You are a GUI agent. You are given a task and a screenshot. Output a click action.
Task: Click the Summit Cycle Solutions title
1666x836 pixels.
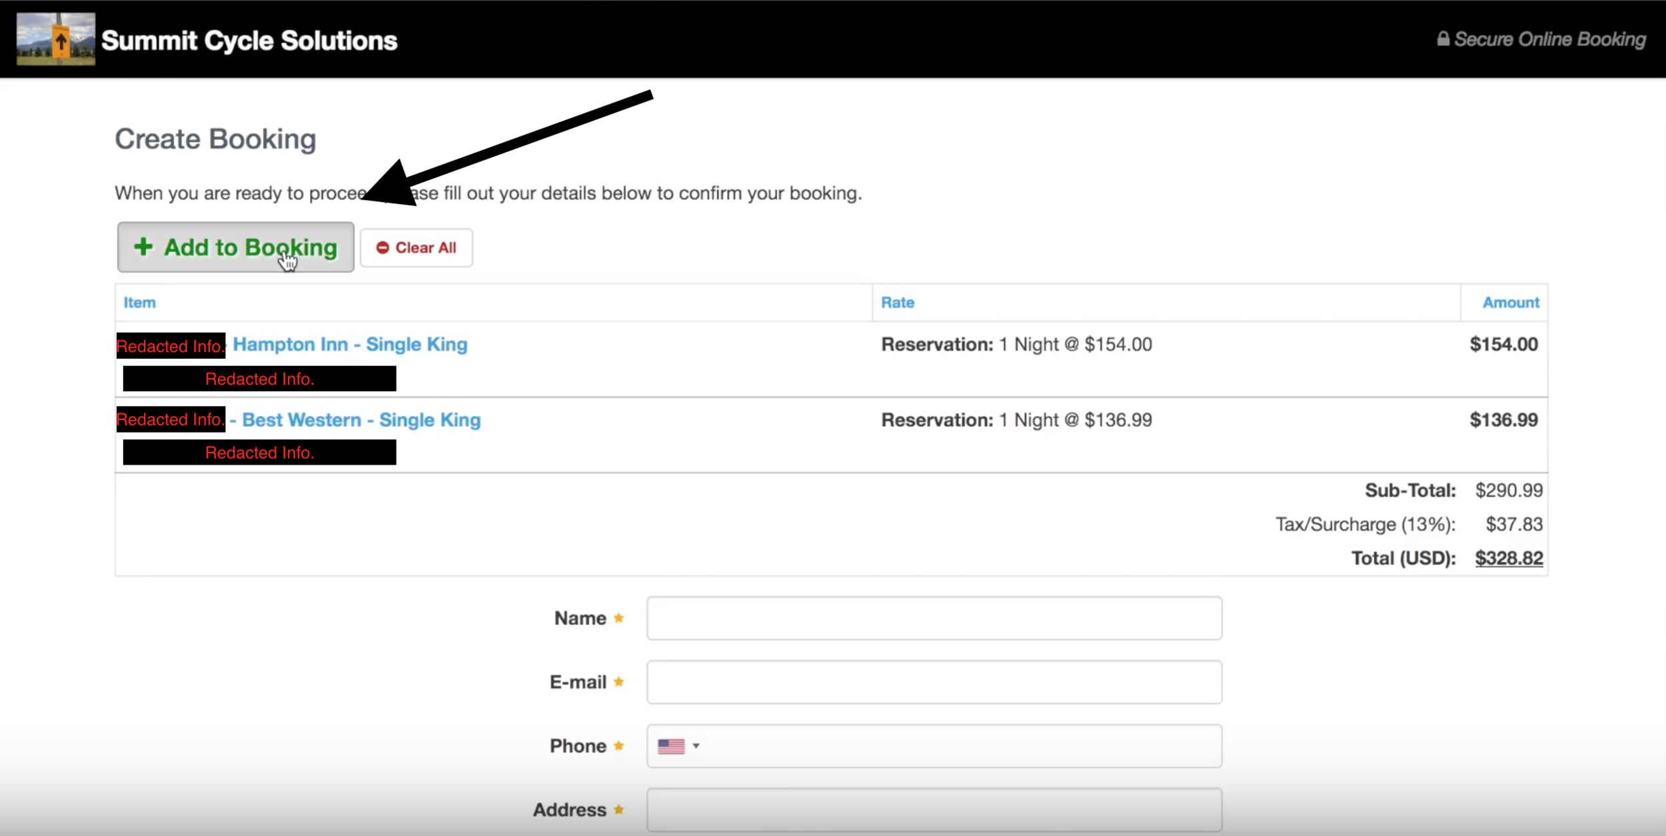point(249,41)
